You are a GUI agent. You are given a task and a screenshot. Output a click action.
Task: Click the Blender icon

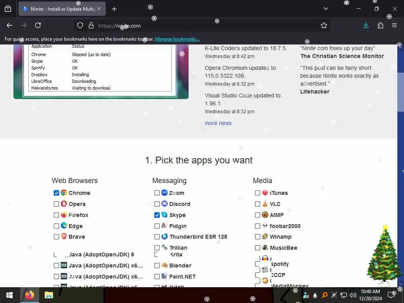point(165,266)
